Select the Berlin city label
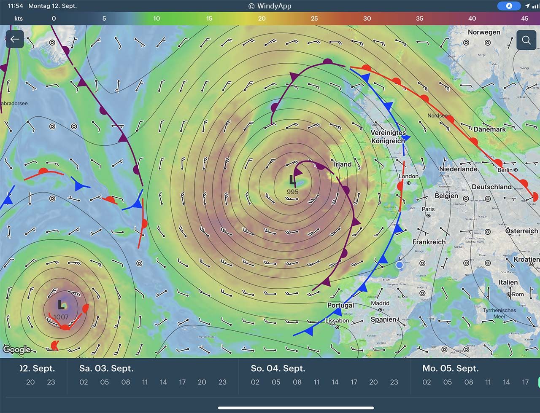 [505, 170]
